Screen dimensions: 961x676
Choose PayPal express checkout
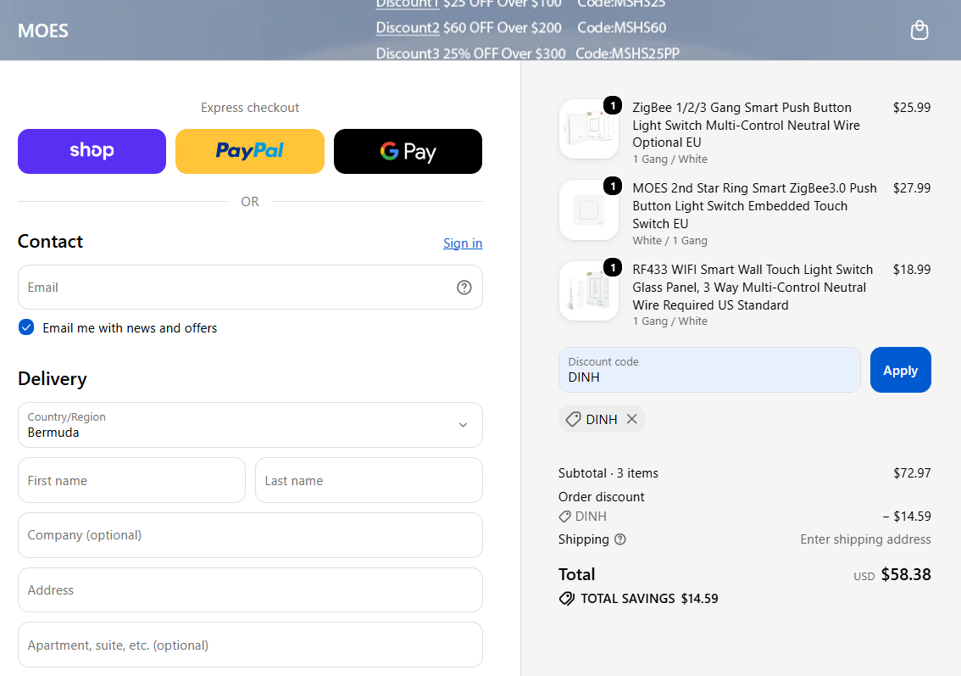point(249,151)
